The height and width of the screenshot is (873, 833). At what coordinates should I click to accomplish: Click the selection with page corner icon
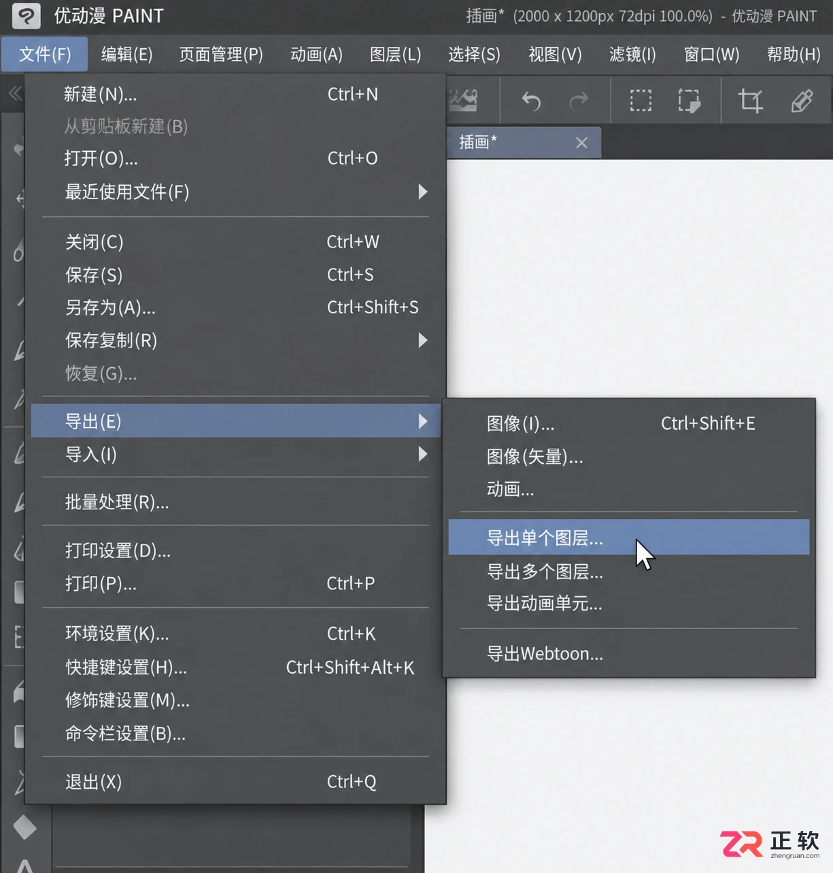[x=689, y=101]
